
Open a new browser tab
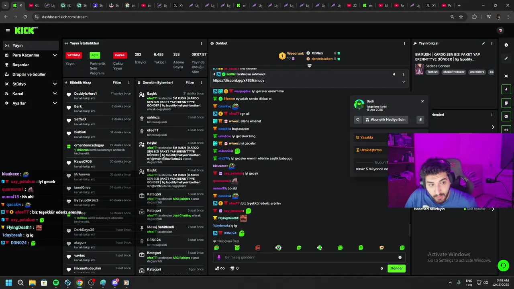[x=459, y=6]
